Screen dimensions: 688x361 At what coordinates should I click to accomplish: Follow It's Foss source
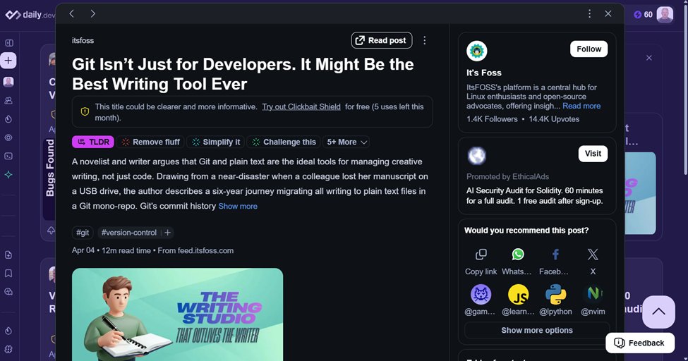click(x=589, y=49)
